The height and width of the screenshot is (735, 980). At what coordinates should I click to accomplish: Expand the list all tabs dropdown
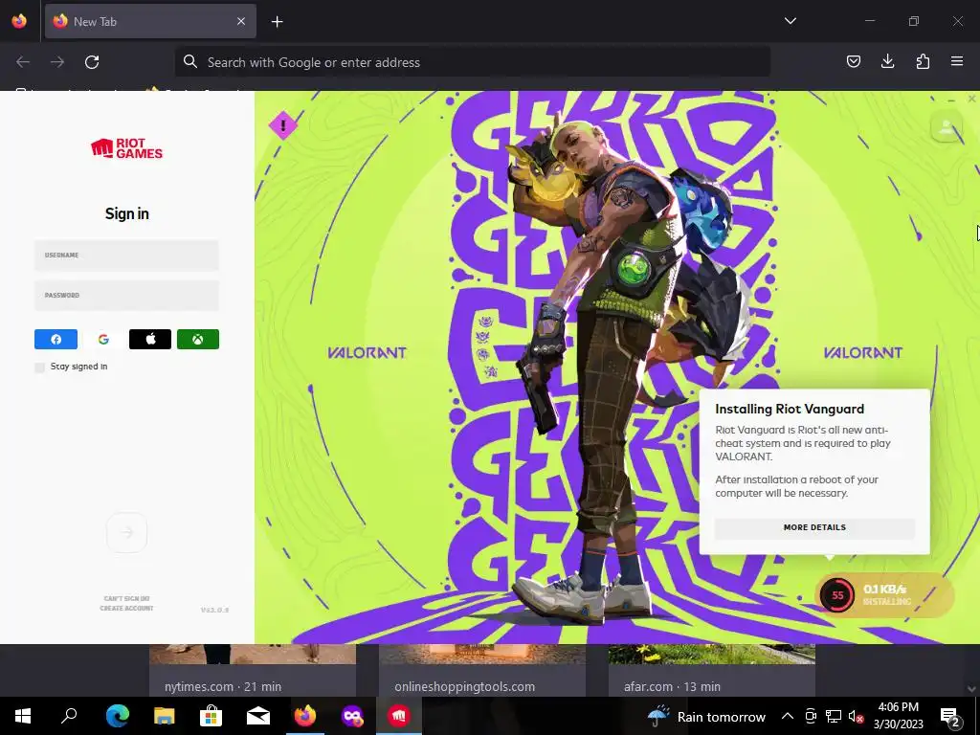pos(790,21)
